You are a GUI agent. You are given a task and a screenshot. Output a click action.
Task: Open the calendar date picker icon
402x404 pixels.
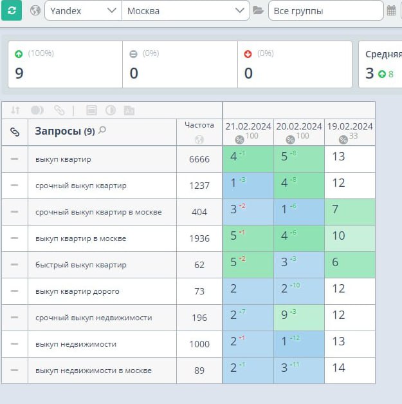(391, 10)
